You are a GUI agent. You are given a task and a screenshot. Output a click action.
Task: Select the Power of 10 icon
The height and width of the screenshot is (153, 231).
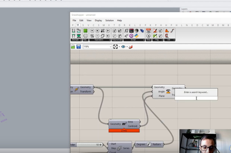(x=119, y=31)
